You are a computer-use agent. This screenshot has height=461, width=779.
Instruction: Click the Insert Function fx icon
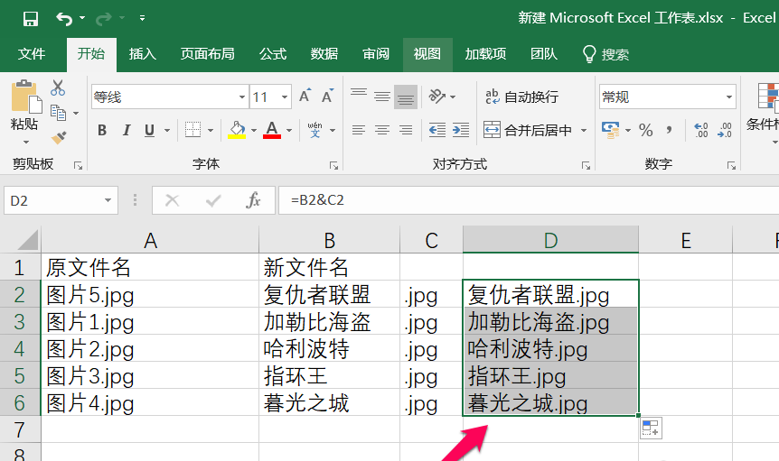[254, 200]
